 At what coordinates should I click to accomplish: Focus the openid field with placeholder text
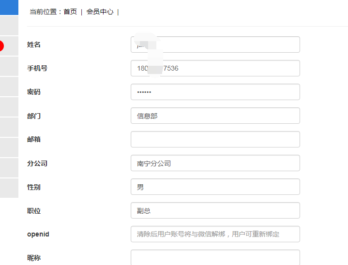(x=215, y=234)
